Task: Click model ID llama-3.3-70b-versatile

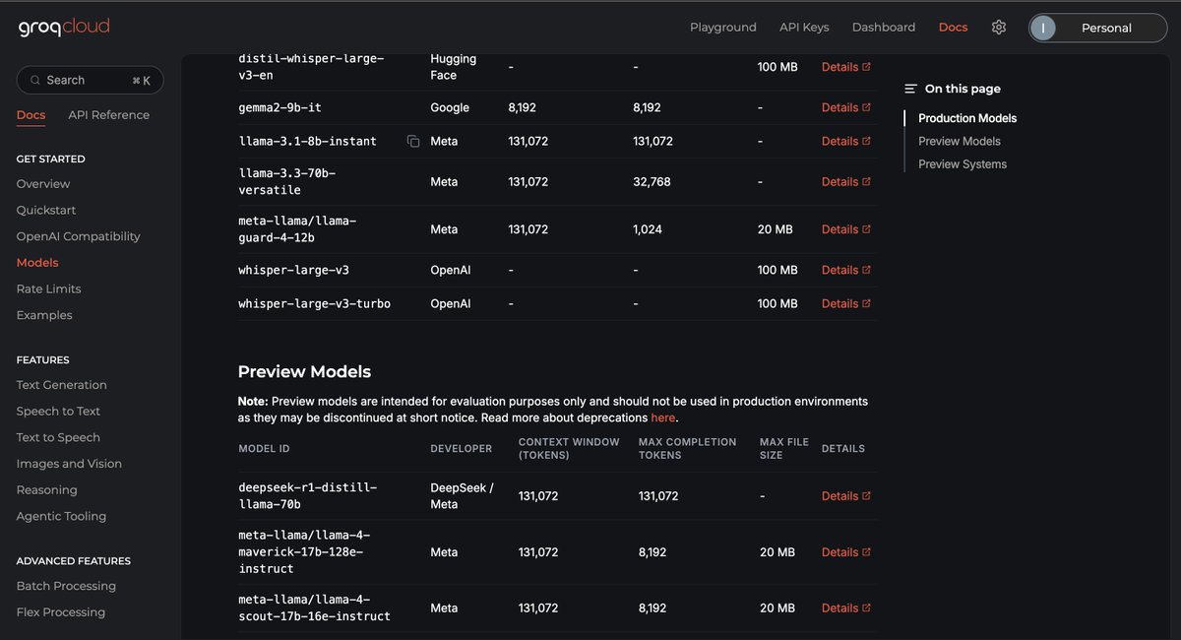Action: 287,181
